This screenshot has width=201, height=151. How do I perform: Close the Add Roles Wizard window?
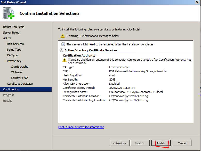(197, 2)
